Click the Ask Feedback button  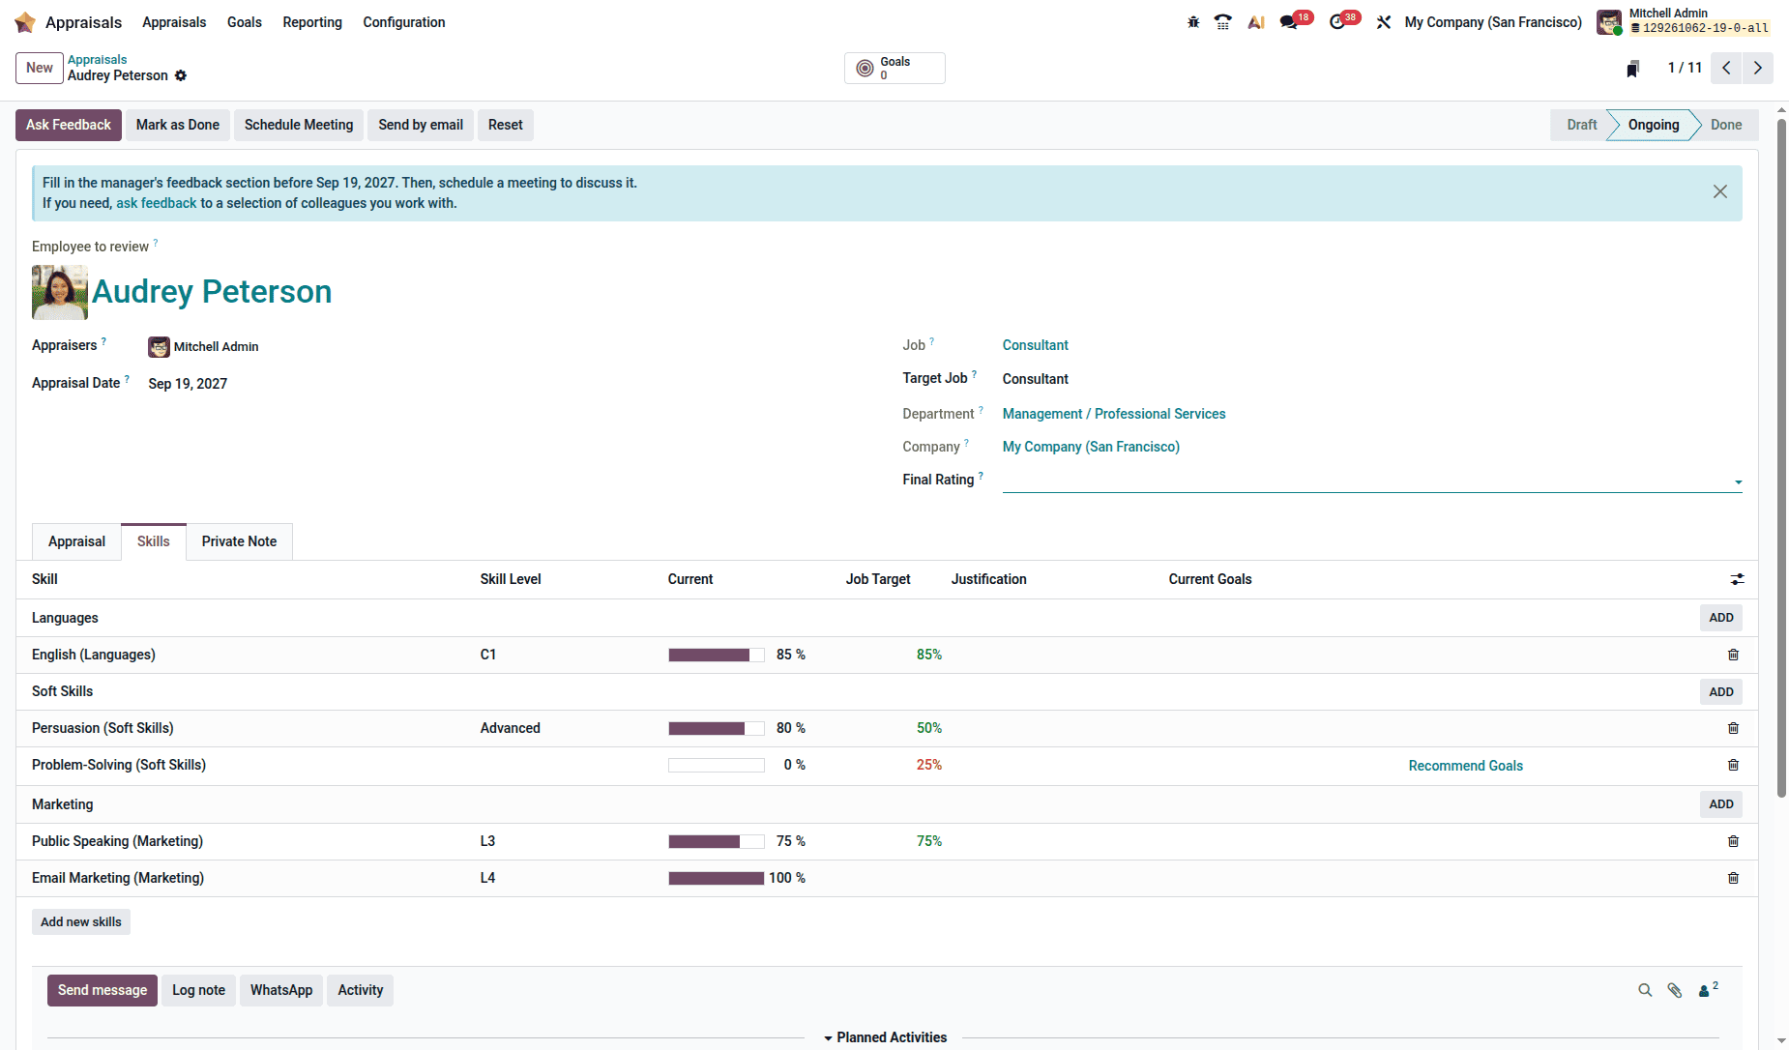69,125
